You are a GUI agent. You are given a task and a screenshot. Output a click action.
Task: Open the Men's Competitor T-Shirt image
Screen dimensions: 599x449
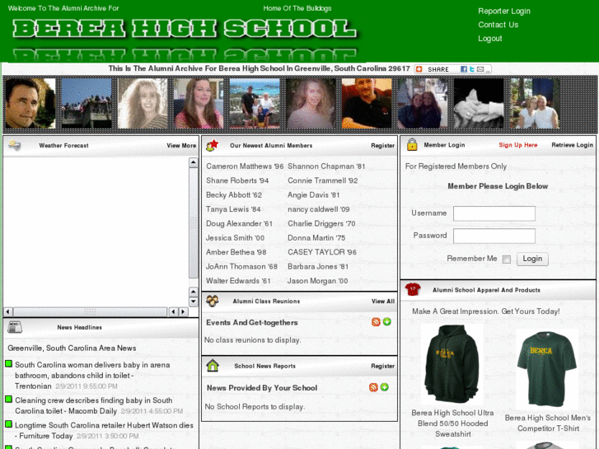[x=547, y=369]
